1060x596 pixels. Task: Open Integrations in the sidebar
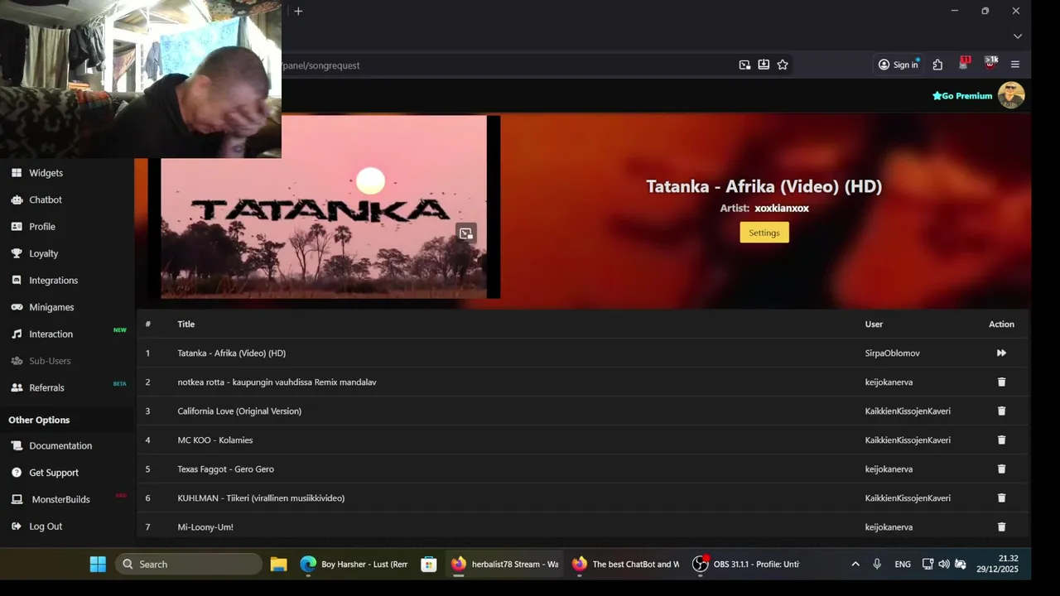(x=53, y=281)
